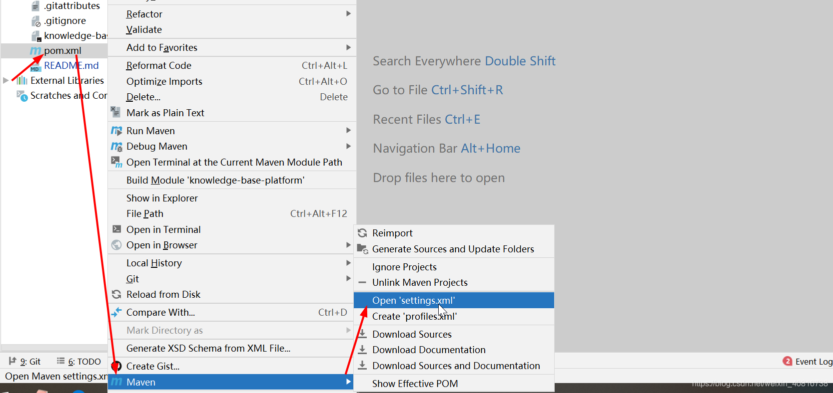
Task: Click the External Libraries bars icon
Action: (21, 80)
